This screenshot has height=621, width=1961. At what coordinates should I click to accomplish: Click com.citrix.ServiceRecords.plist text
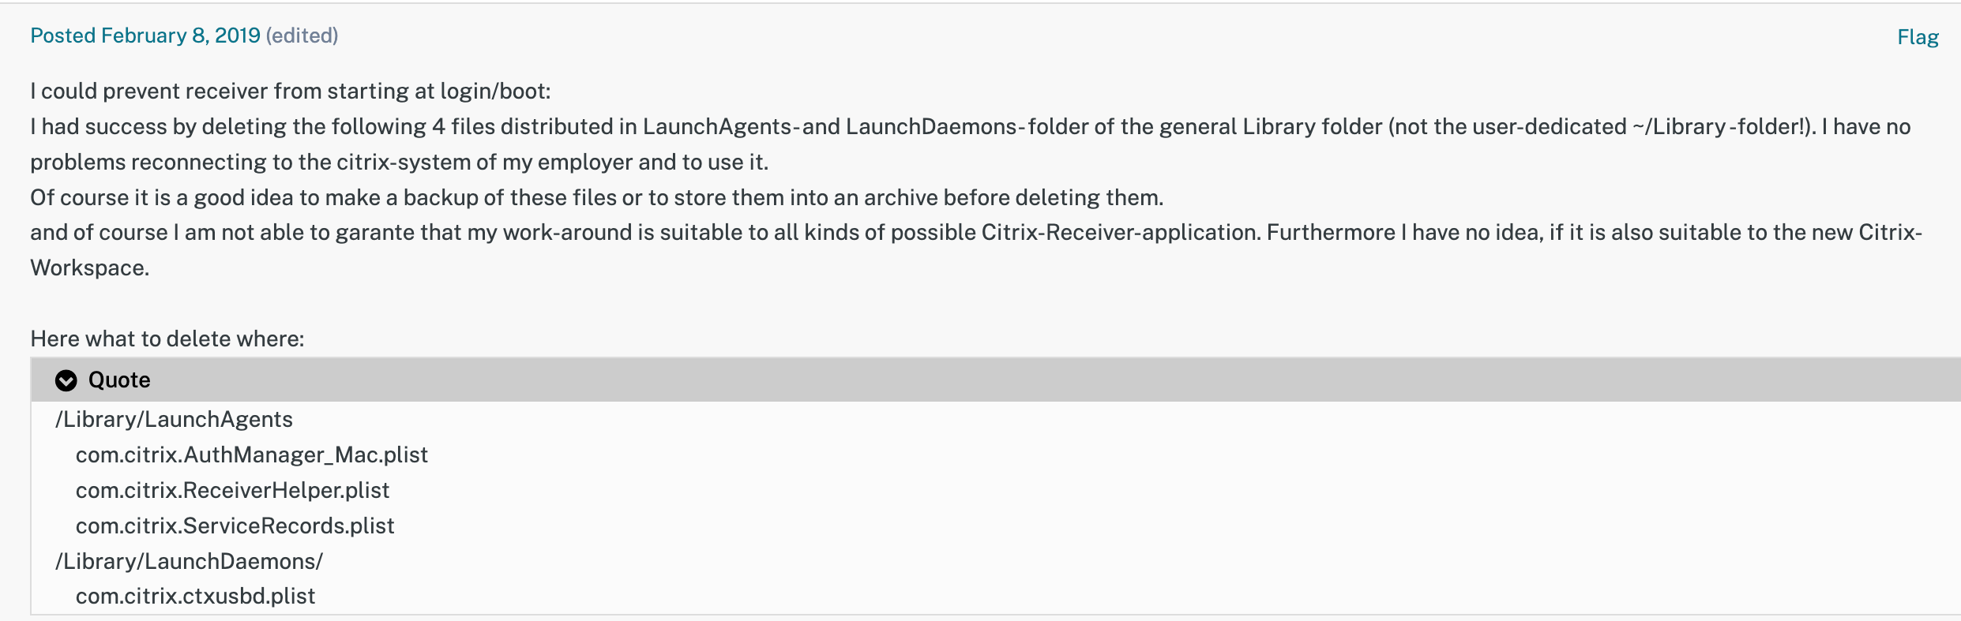pyautogui.click(x=235, y=526)
